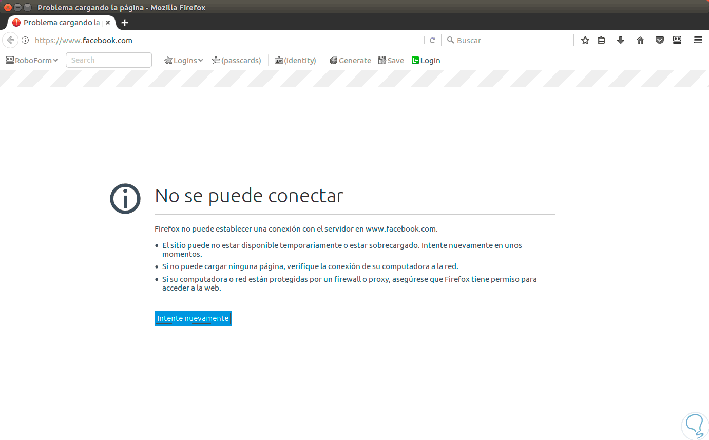Click RoboForm Save button
Screen dimensions: 709x440
(x=391, y=60)
